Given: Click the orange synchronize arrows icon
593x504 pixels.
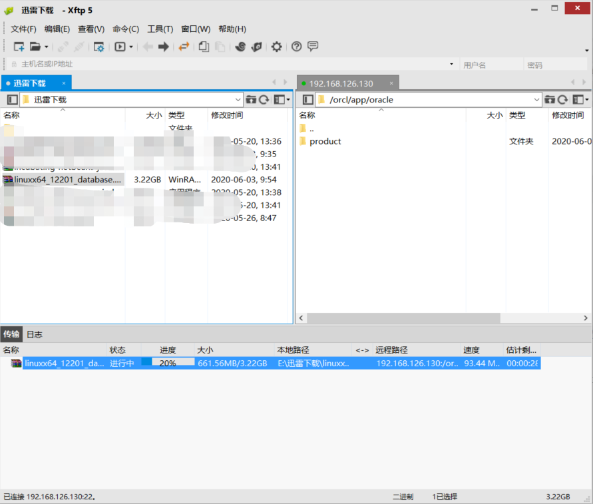Looking at the screenshot, I should pos(184,47).
